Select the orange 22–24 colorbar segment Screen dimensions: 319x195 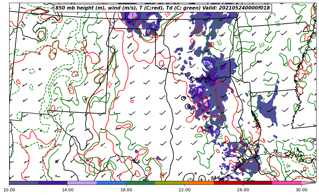199,183
